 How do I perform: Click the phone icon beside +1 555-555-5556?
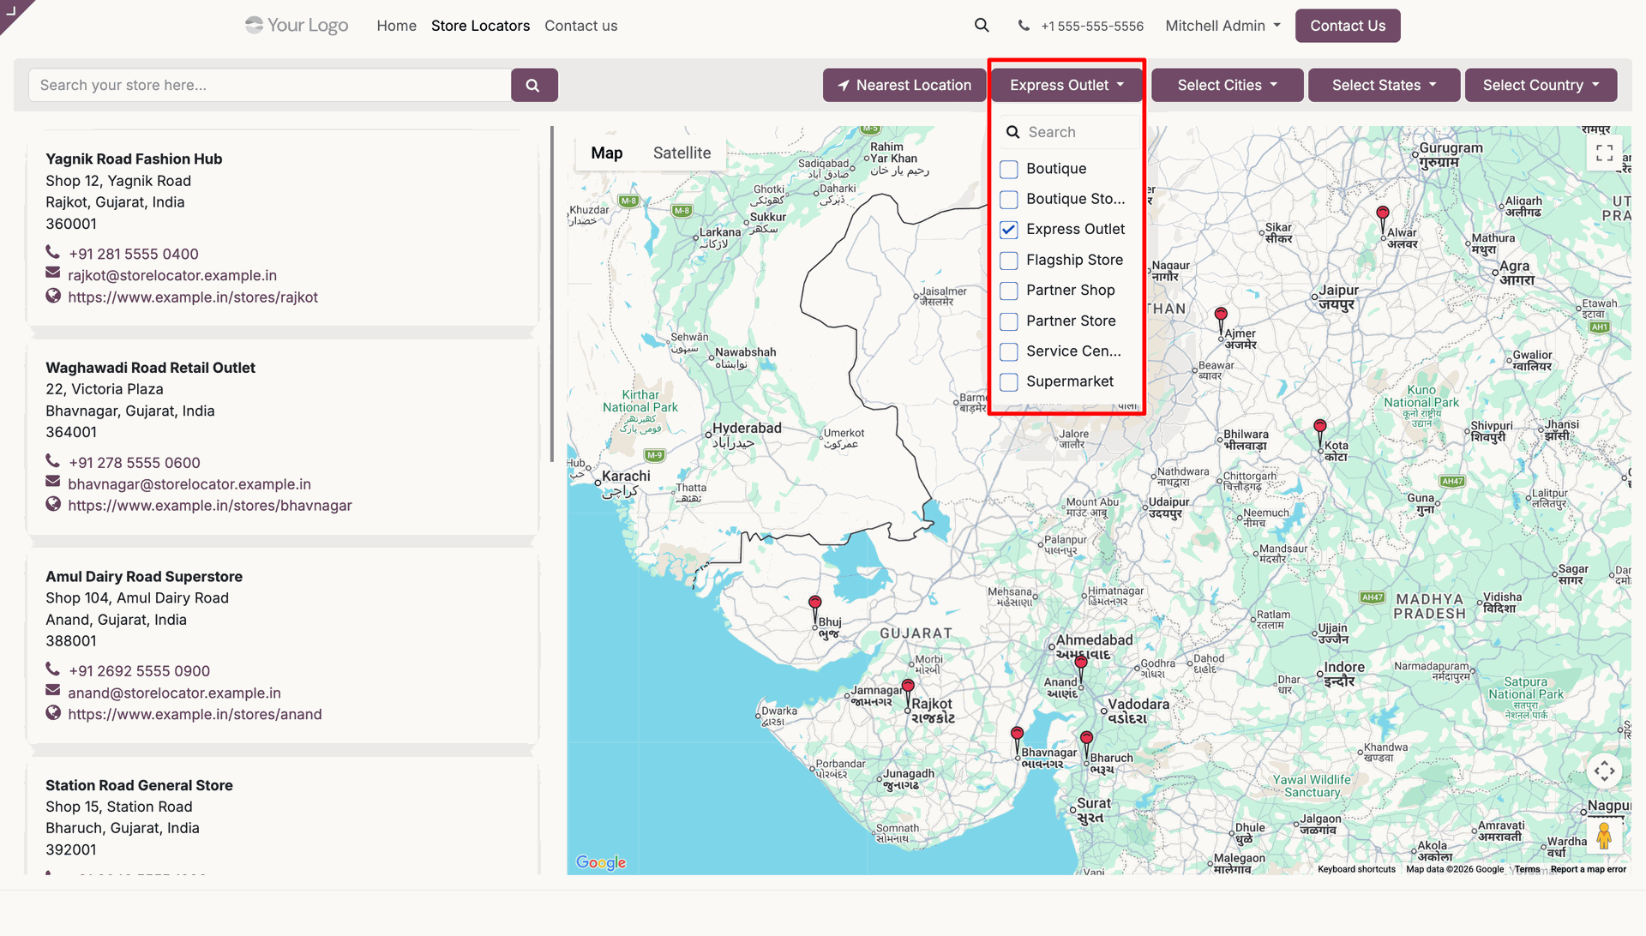[x=1024, y=26]
